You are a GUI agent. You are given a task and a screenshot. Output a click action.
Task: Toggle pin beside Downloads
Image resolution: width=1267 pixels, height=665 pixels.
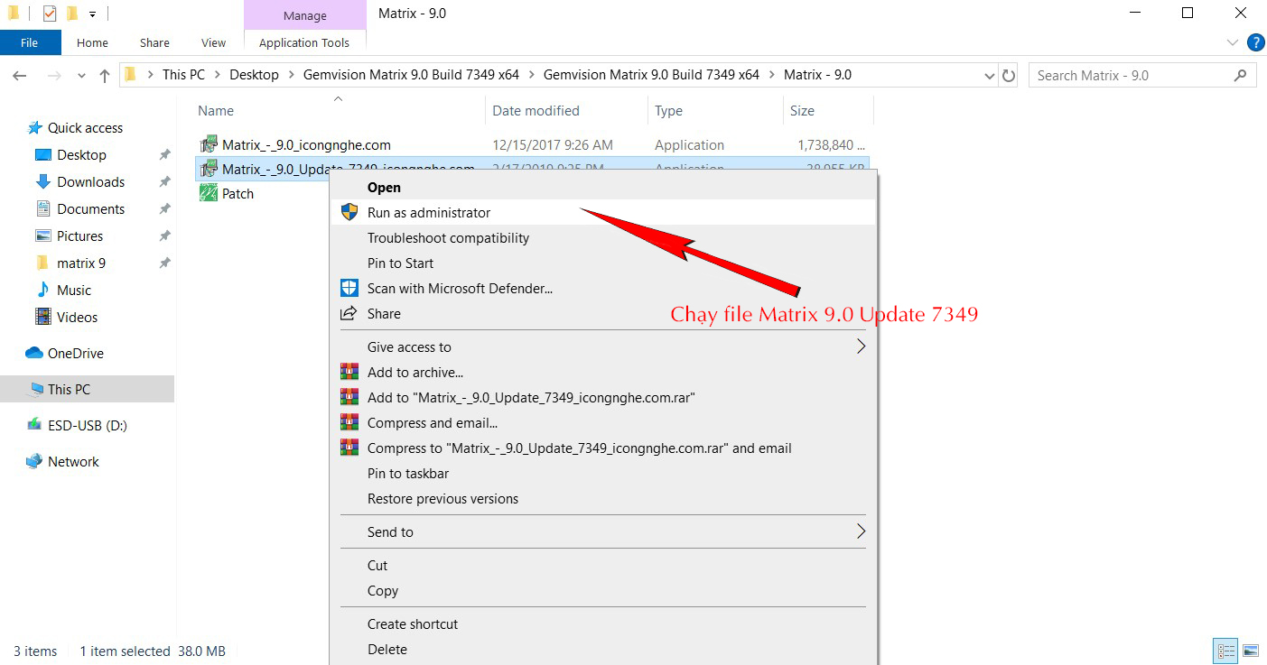[x=164, y=182]
